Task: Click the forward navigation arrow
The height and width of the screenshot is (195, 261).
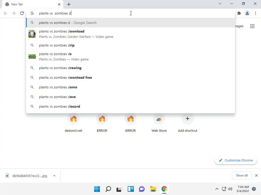Action: (x=14, y=13)
